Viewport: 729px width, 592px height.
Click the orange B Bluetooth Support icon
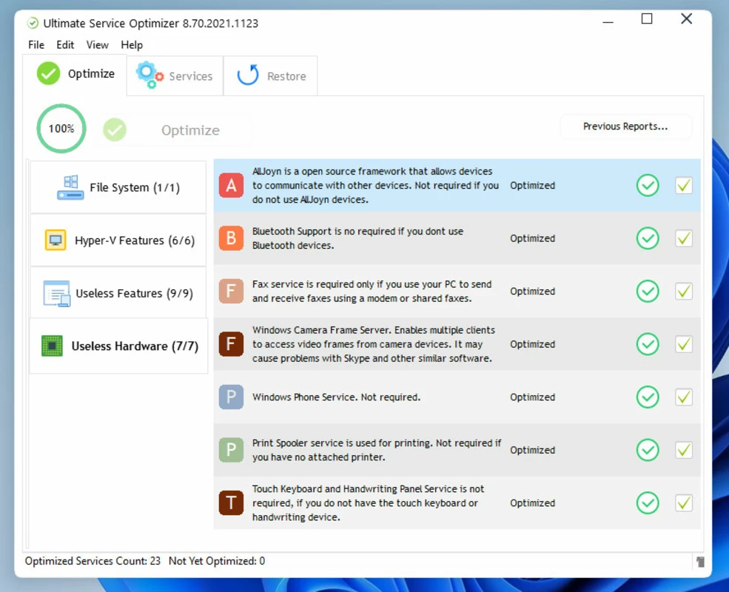click(x=231, y=238)
